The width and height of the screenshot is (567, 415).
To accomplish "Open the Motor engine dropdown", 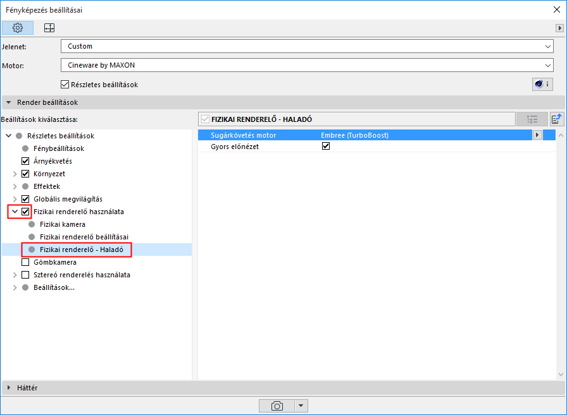I will 307,65.
